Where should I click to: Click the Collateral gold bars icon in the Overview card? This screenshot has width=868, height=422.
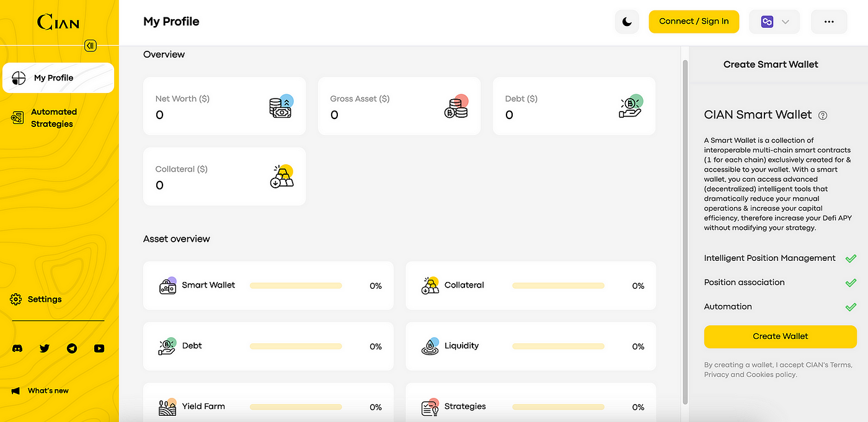282,177
